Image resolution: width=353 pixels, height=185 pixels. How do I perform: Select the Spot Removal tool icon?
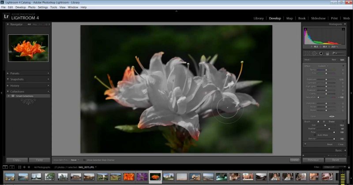tap(314, 53)
